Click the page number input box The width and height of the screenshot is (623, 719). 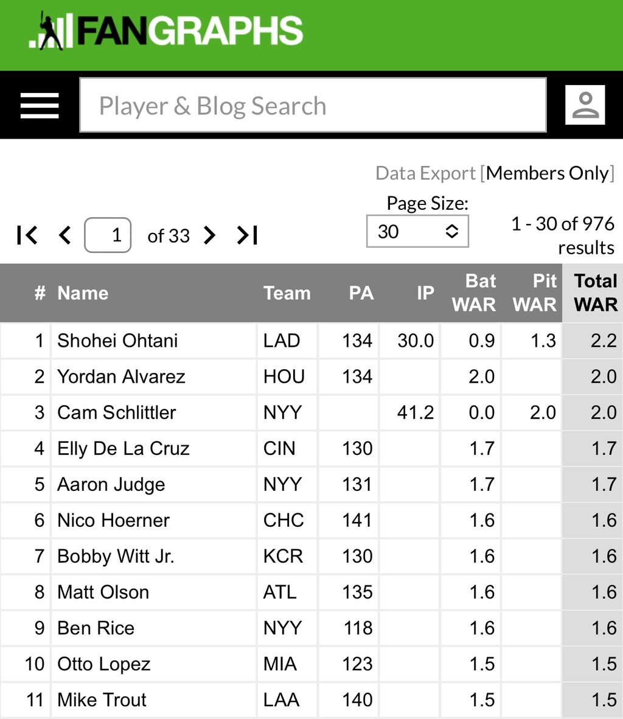(108, 235)
